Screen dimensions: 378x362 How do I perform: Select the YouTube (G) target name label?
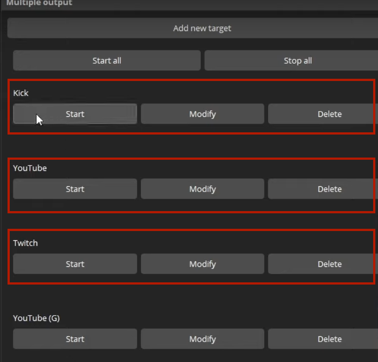tap(36, 318)
